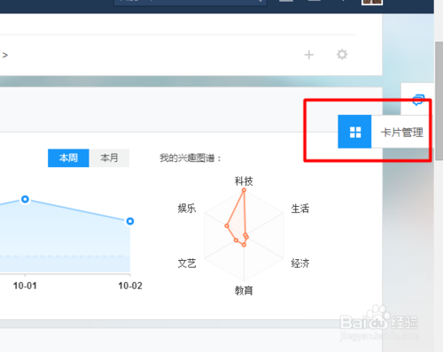Click the blue card grid icon
443x352 pixels.
354,132
